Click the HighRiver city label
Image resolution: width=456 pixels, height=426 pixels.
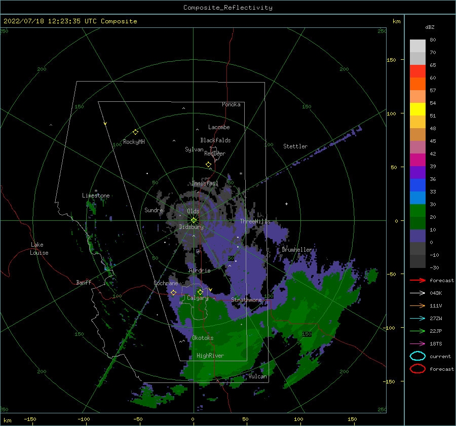coord(210,356)
